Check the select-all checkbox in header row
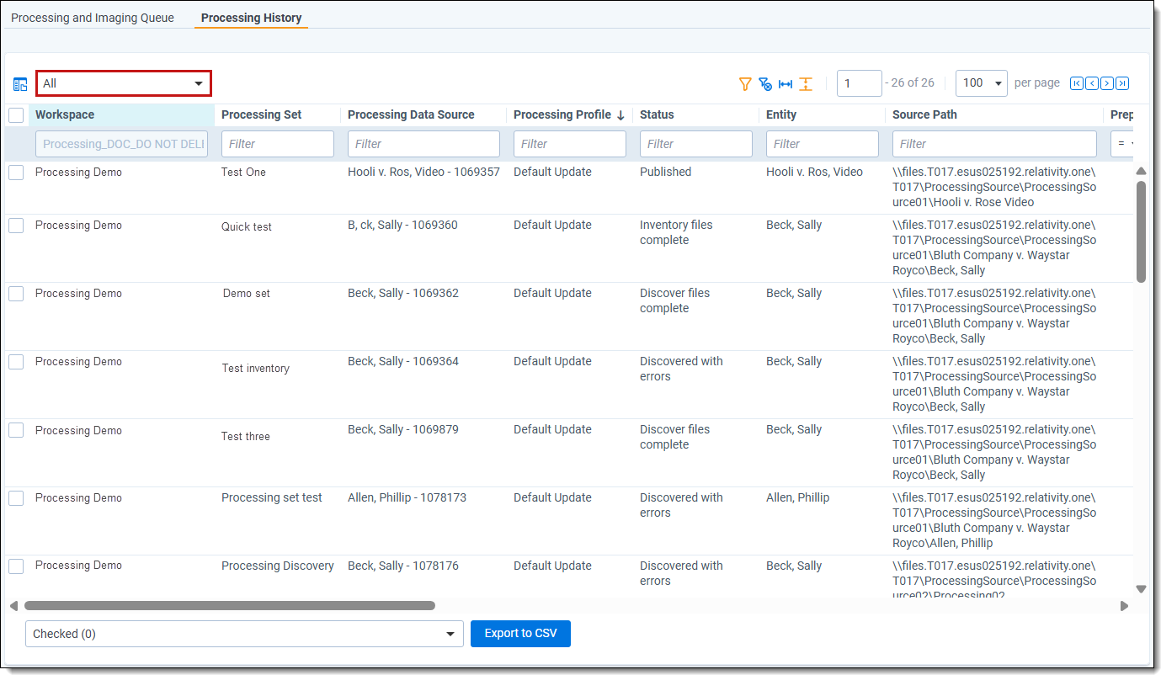The height and width of the screenshot is (675, 1161). [x=16, y=115]
